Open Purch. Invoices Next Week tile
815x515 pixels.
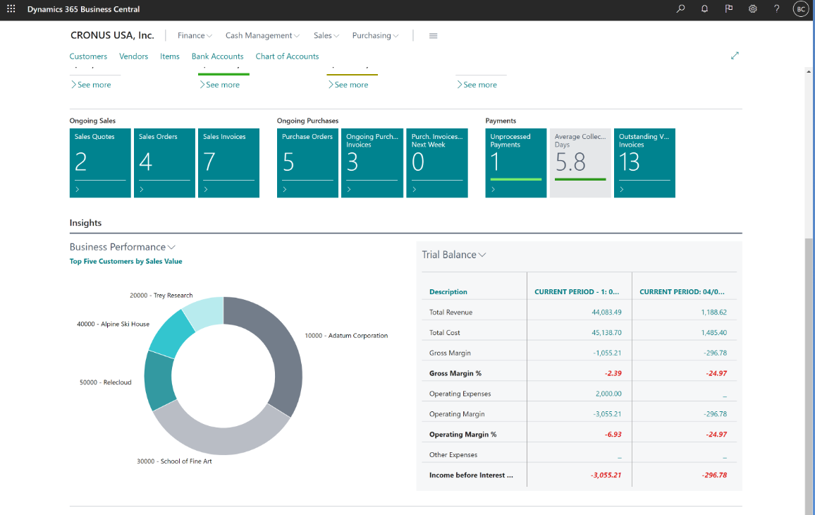[x=437, y=163]
